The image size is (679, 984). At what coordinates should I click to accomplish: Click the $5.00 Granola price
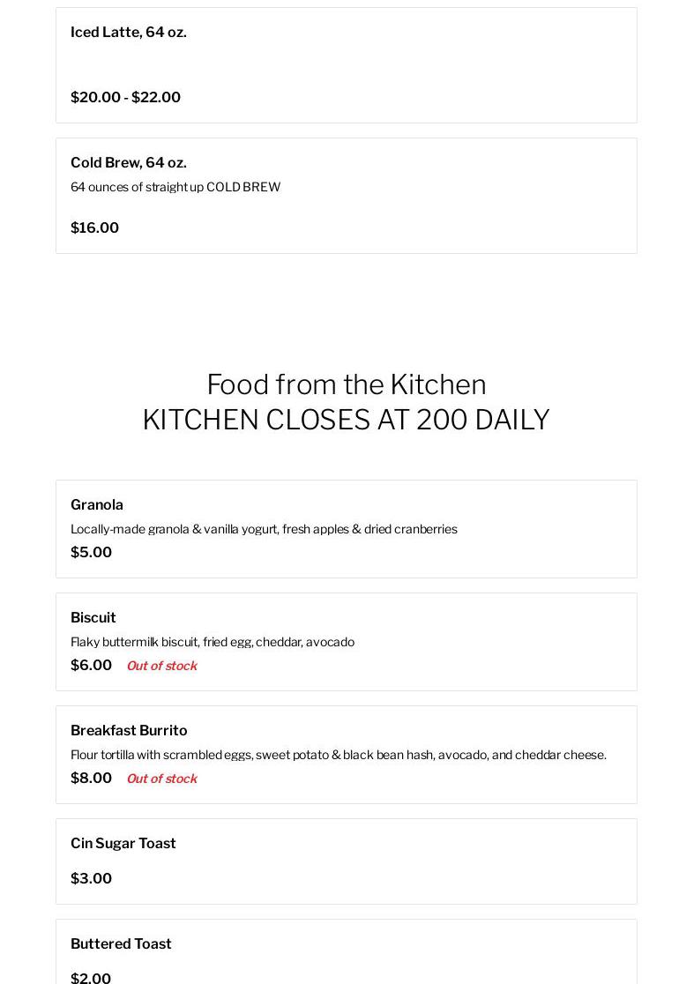[91, 553]
